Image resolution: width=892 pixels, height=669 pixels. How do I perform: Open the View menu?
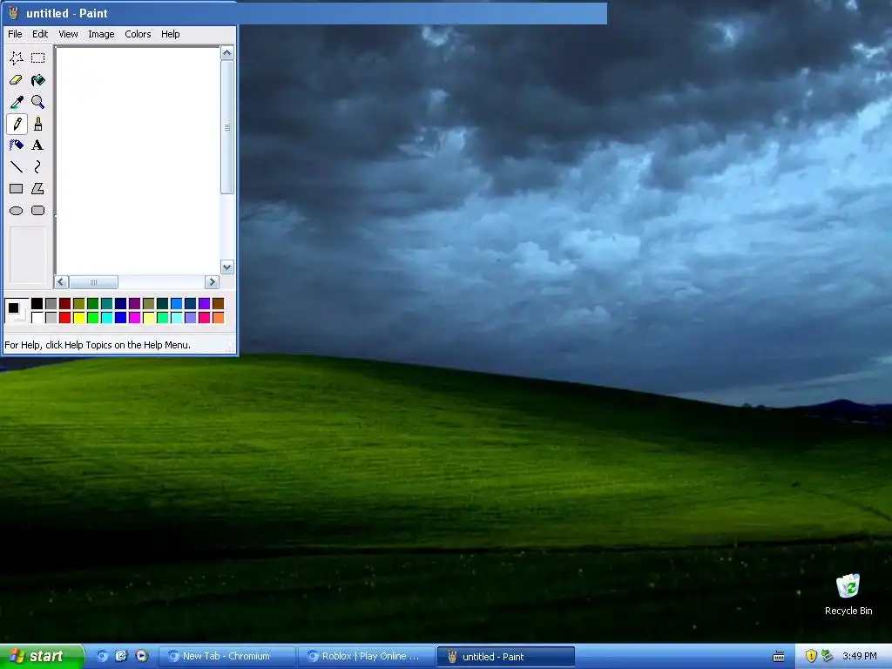click(68, 34)
